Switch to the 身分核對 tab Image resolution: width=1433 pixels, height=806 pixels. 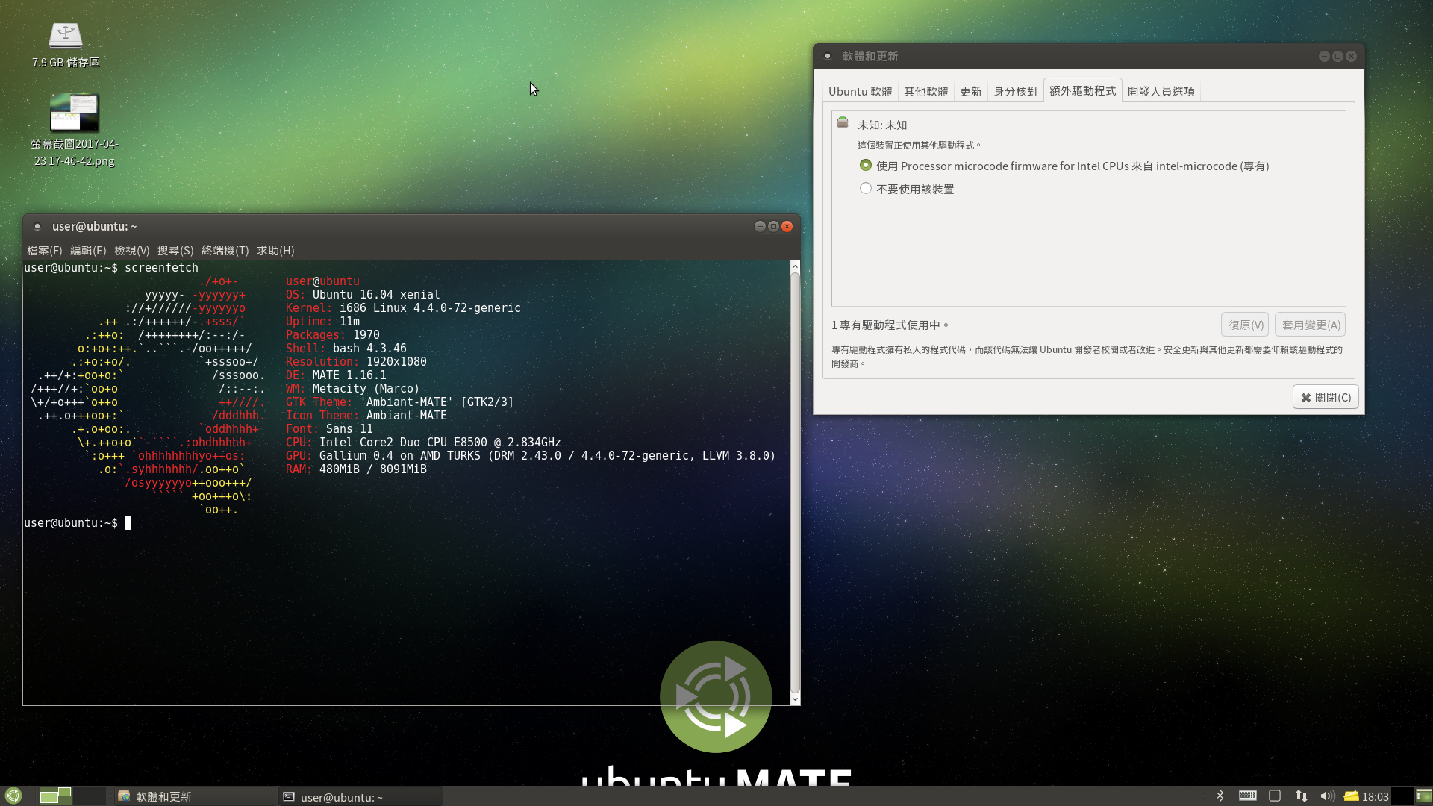1015,91
